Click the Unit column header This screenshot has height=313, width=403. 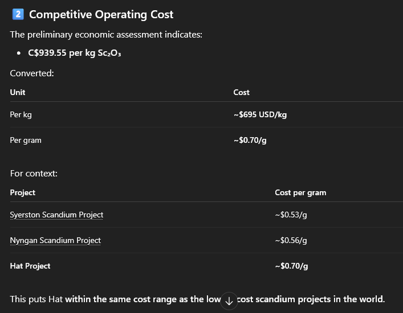click(18, 92)
